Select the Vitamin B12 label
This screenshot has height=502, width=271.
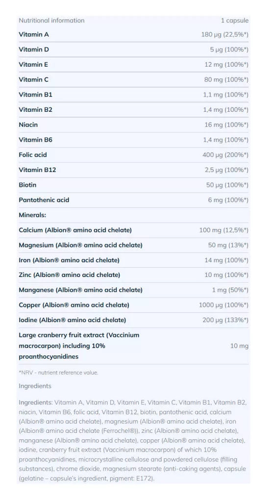pyautogui.click(x=37, y=170)
